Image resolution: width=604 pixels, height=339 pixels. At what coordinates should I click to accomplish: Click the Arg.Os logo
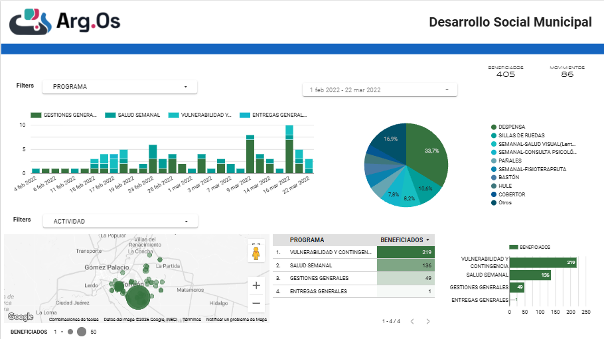click(65, 22)
